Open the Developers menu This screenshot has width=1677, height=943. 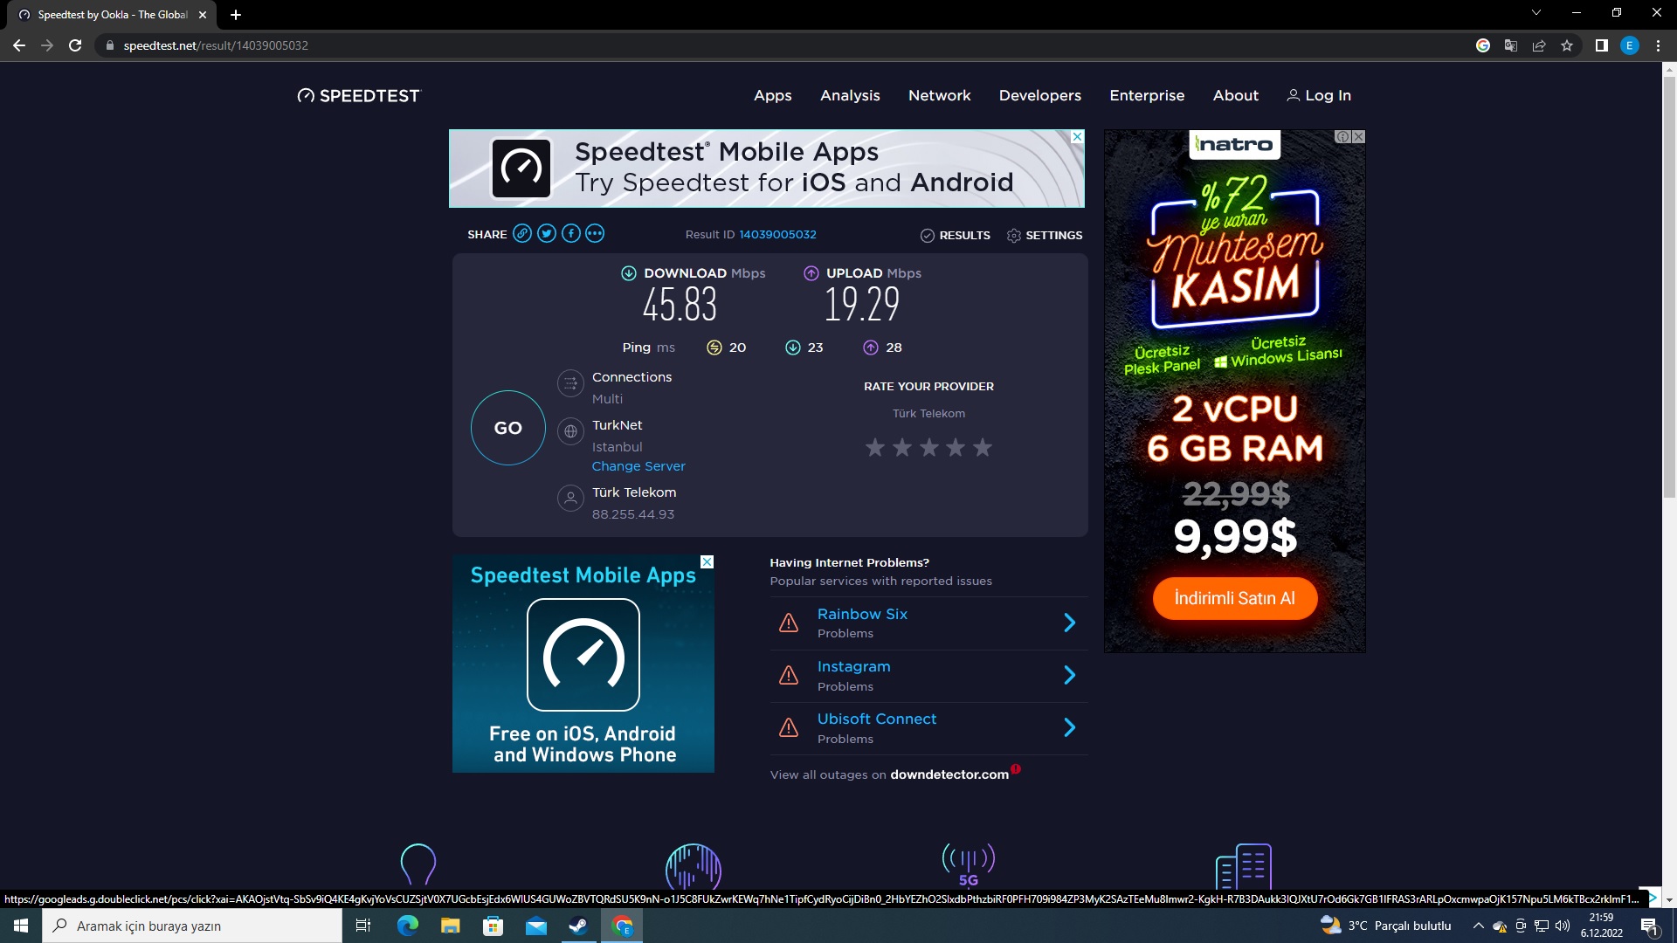[x=1040, y=95]
